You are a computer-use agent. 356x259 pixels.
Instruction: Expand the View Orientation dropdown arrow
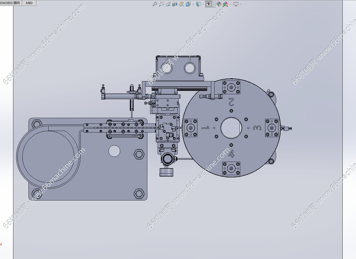(x=193, y=4)
